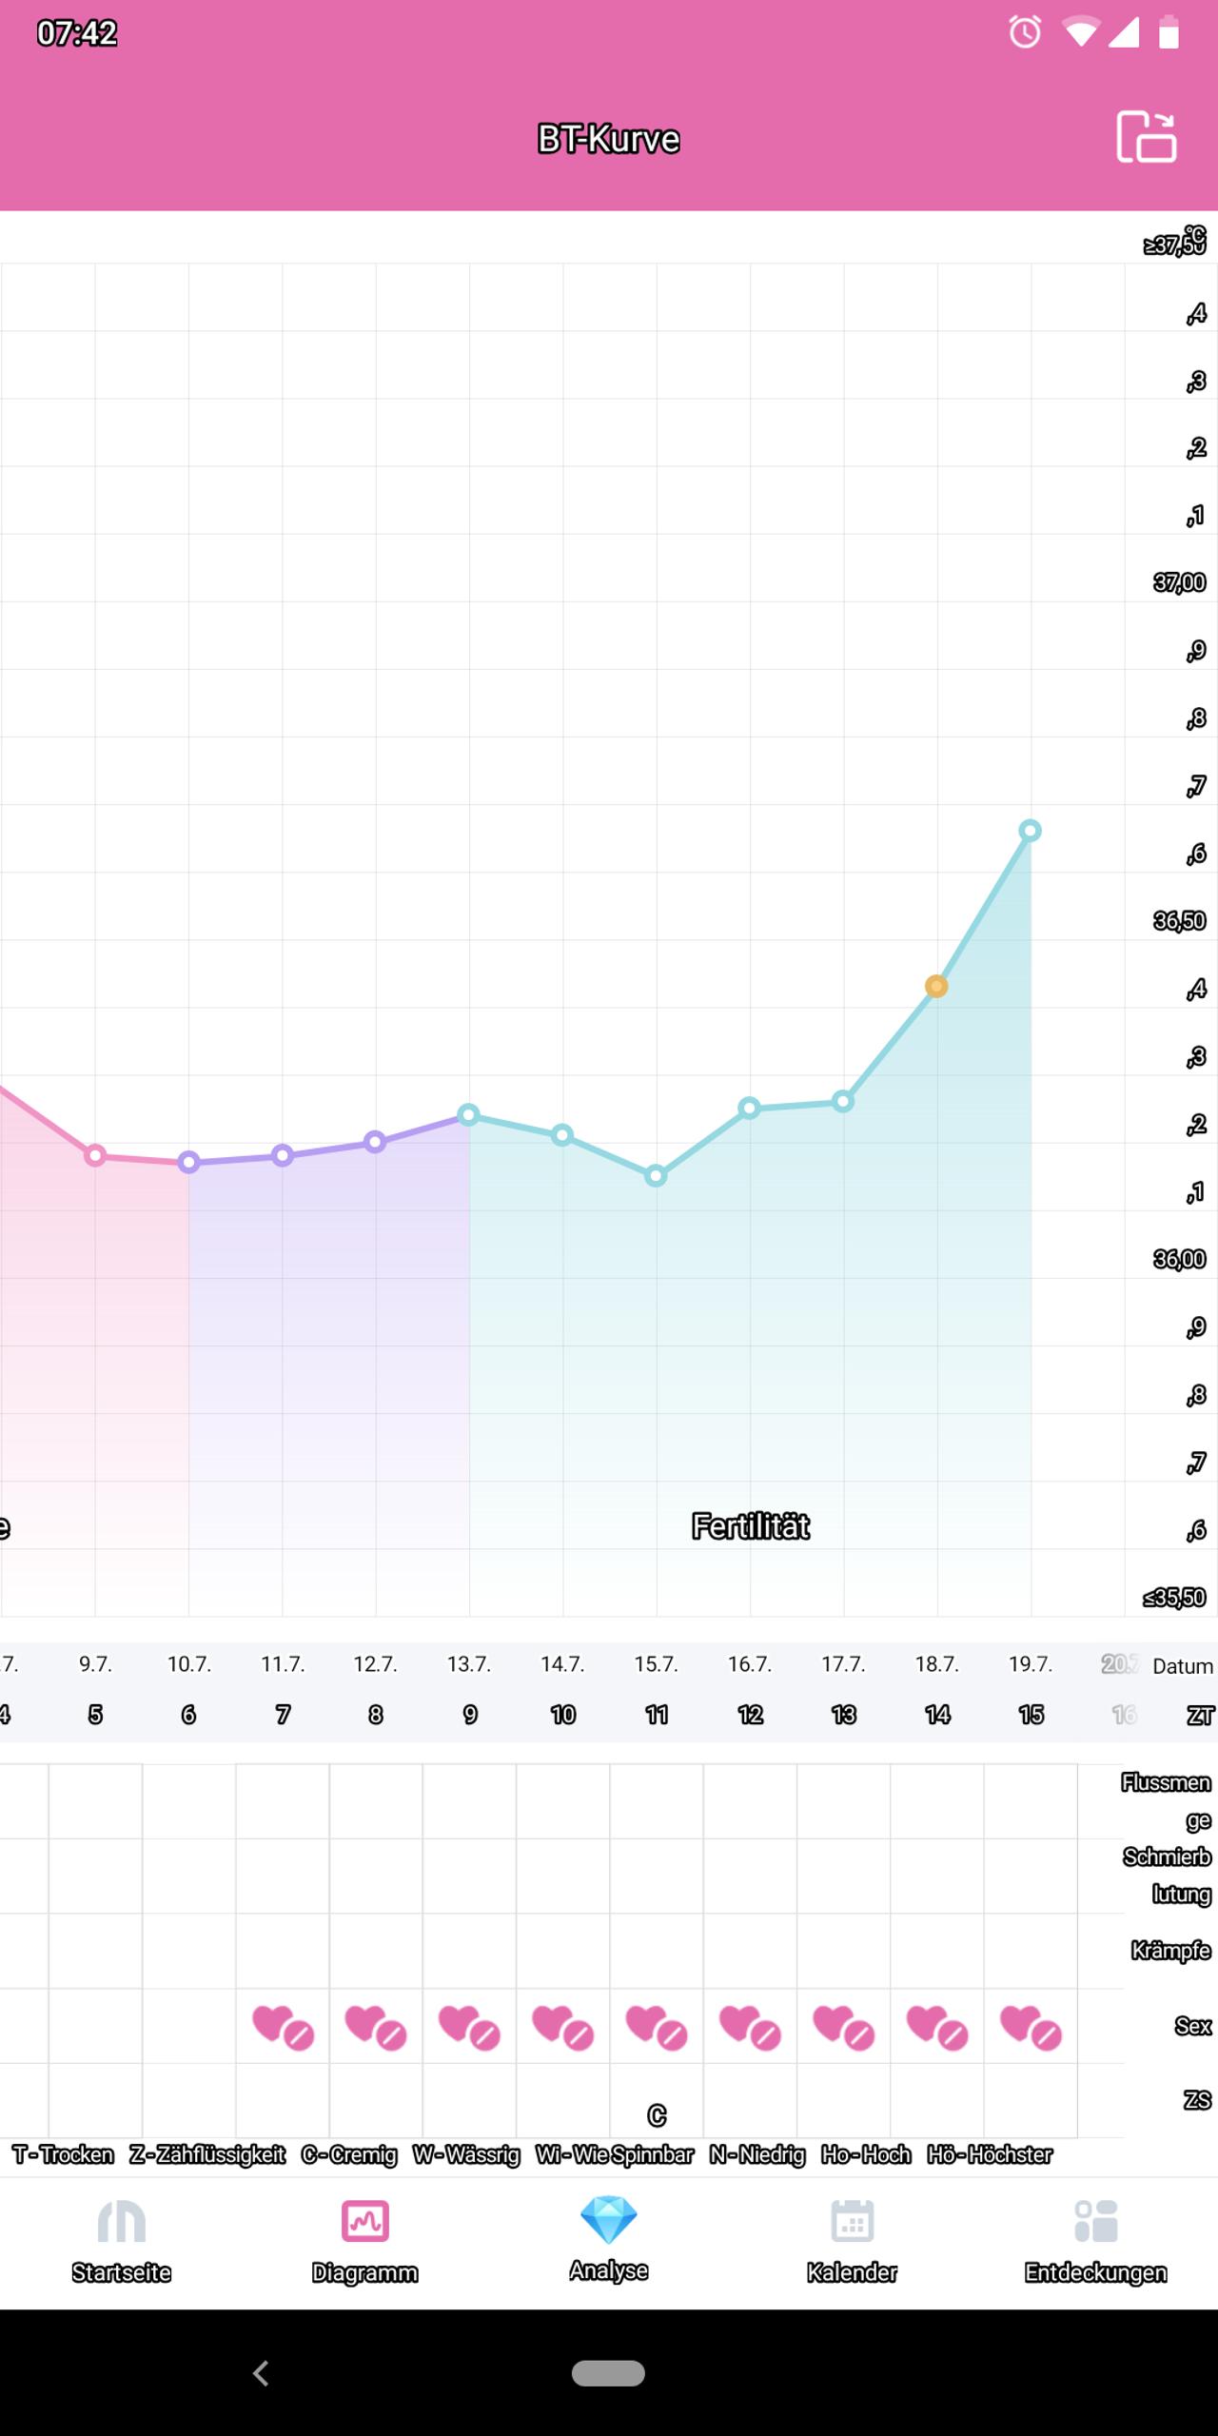Tap the 'Krämpfe' row label

(1171, 1952)
